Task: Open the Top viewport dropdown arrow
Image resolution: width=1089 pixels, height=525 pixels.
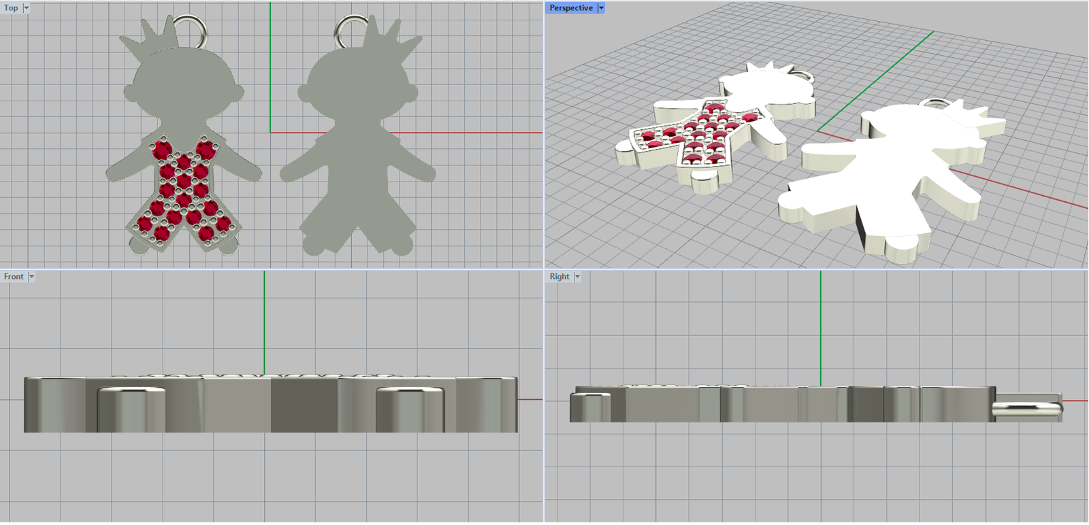Action: 27,8
